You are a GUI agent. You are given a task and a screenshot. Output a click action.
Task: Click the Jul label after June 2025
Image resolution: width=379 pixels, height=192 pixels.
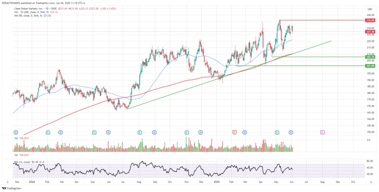[306, 182]
